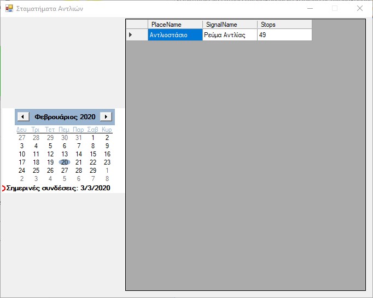Select the Αντλιοστάσιο cell
The width and height of the screenshot is (373, 298).
175,35
